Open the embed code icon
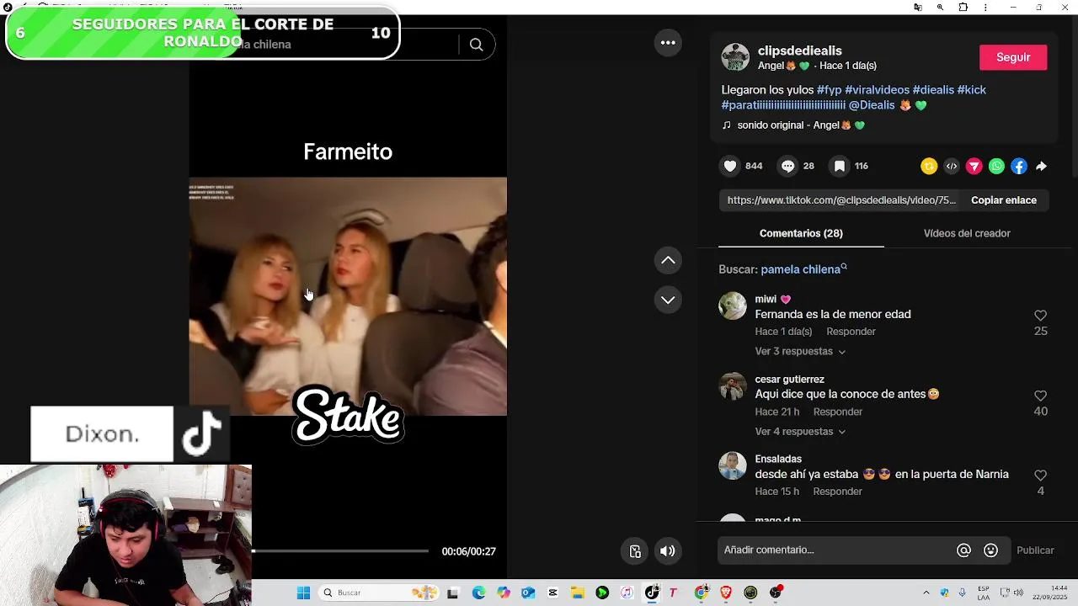The image size is (1078, 606). pos(952,166)
